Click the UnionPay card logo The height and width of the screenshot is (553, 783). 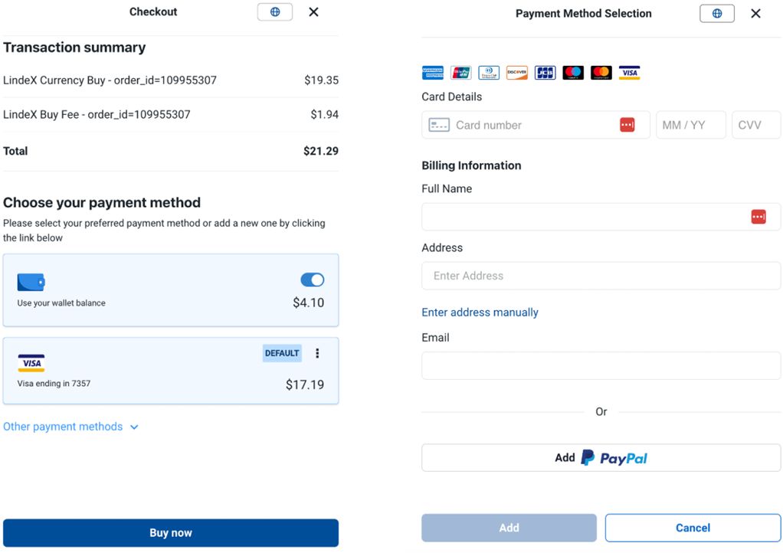point(461,73)
